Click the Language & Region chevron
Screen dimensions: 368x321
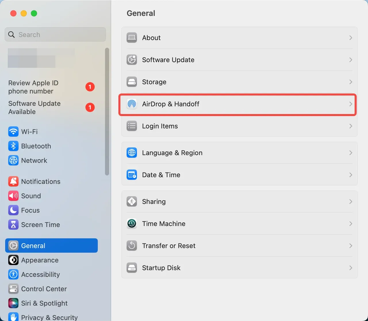[350, 153]
